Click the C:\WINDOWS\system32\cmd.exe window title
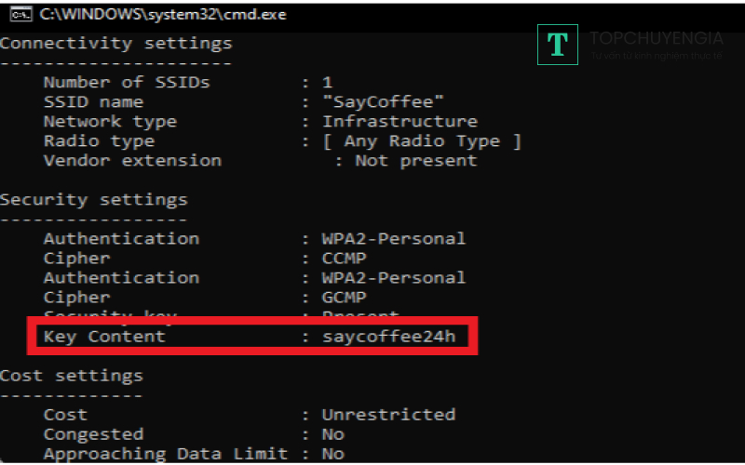Screen dimensions: 745x465 163,15
